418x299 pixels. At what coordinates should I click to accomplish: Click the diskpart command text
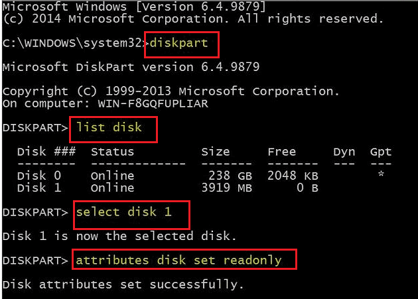point(179,43)
